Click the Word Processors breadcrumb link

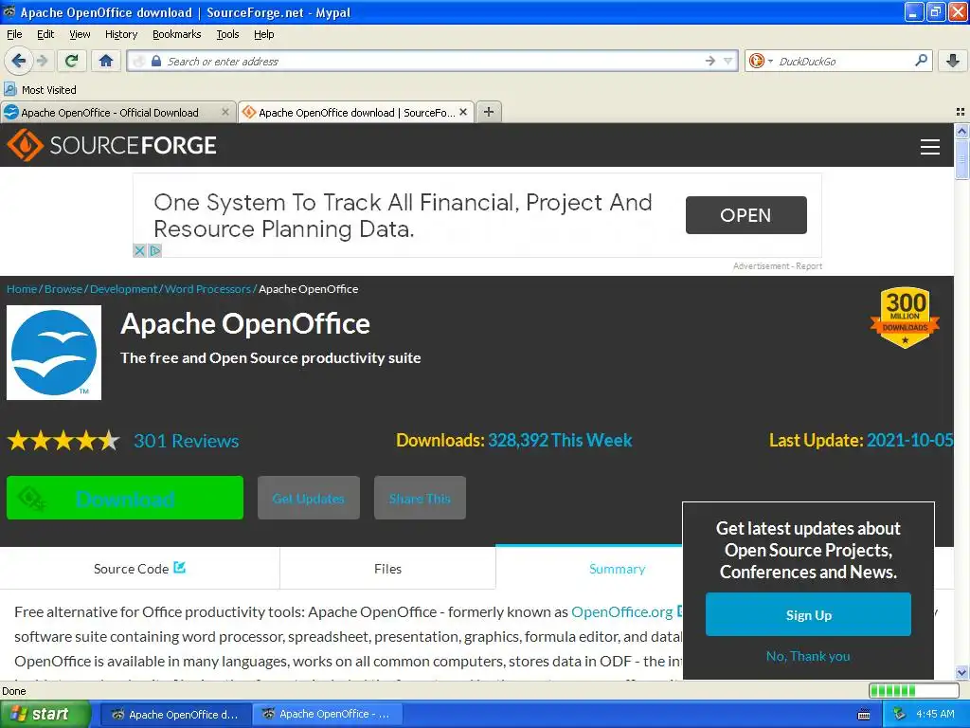pos(207,289)
